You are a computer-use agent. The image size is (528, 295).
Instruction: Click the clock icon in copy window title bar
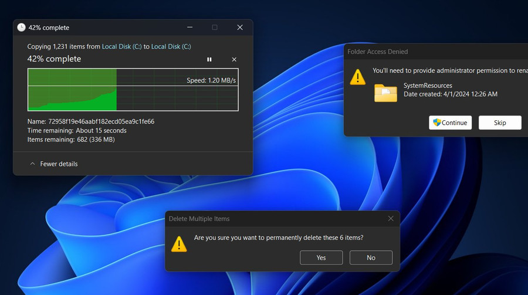pos(22,28)
